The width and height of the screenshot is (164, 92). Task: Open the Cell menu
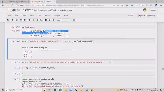pos(39,16)
